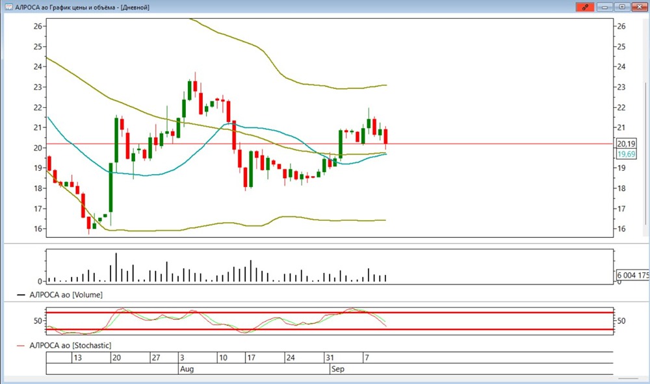The height and width of the screenshot is (384, 650).
Task: Click the 22 label on left price axis
Action: pos(38,107)
